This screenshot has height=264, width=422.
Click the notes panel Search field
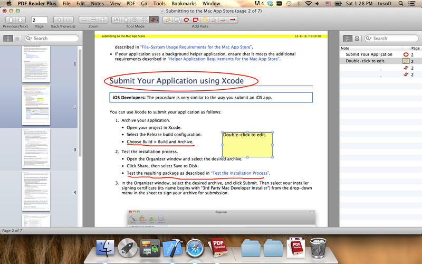tap(391, 38)
